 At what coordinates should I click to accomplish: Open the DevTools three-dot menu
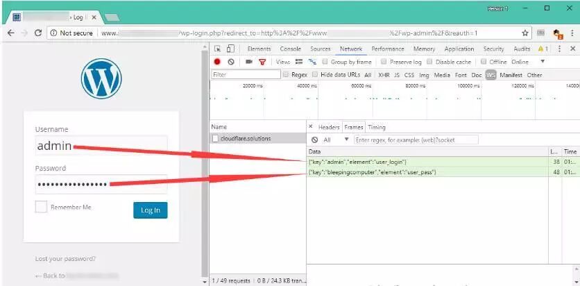click(559, 49)
